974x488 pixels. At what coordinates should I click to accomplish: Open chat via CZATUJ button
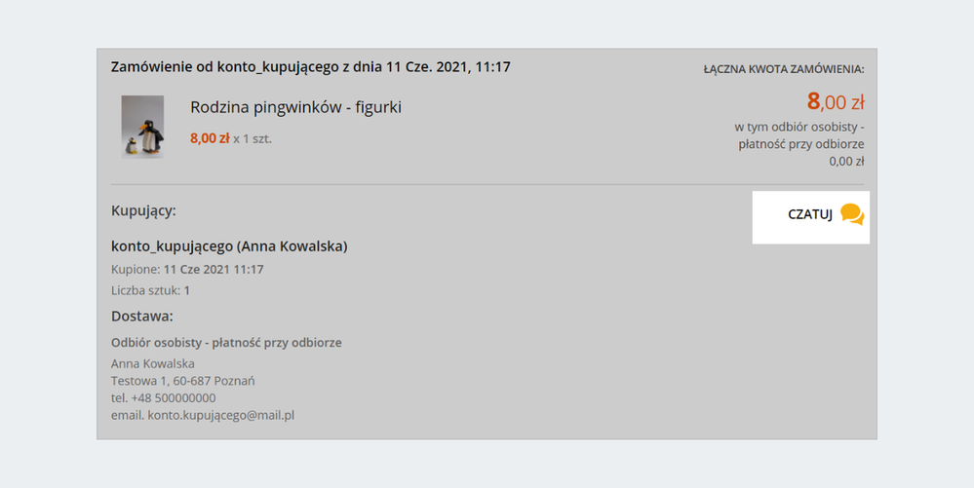tap(810, 217)
